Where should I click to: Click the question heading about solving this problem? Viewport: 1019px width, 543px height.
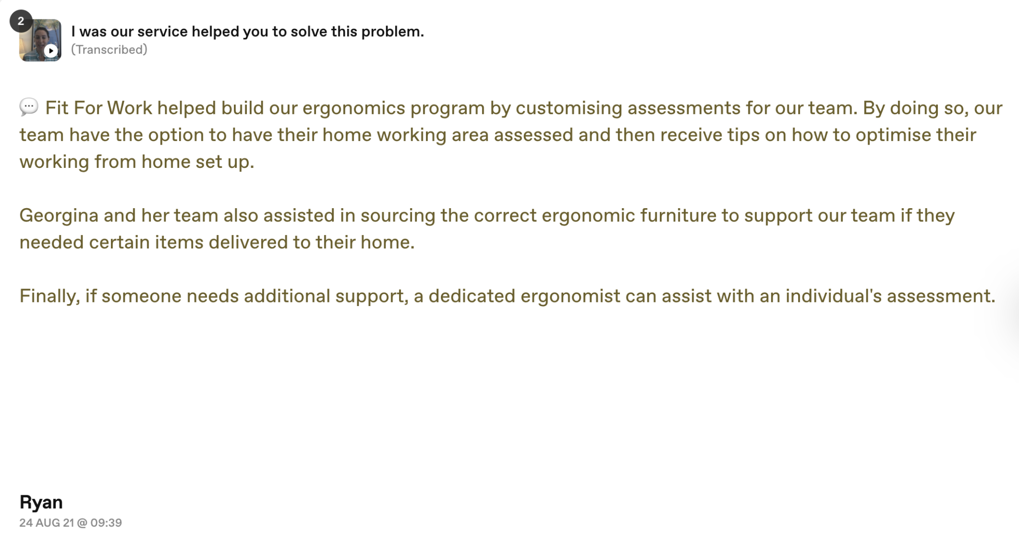tap(247, 31)
